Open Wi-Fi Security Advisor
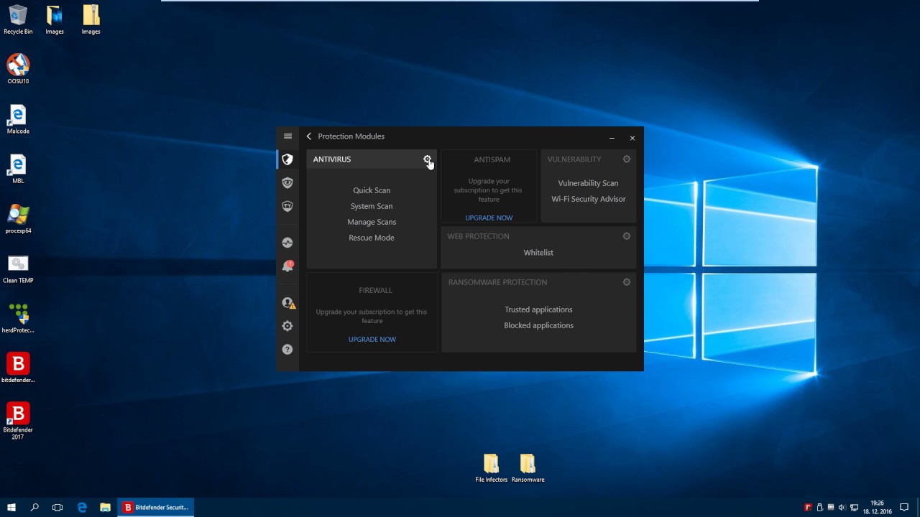920x517 pixels. point(588,199)
